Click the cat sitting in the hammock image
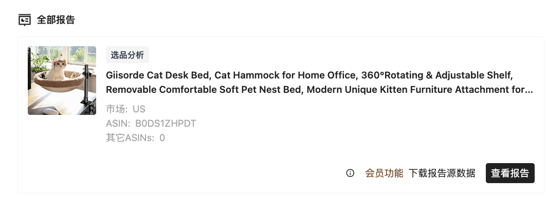The image size is (547, 198). point(57,69)
